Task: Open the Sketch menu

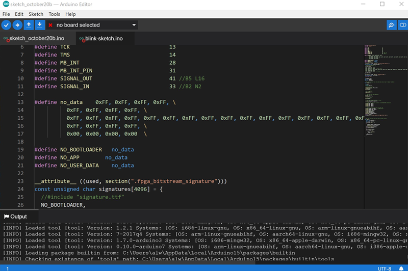Action: [36, 14]
